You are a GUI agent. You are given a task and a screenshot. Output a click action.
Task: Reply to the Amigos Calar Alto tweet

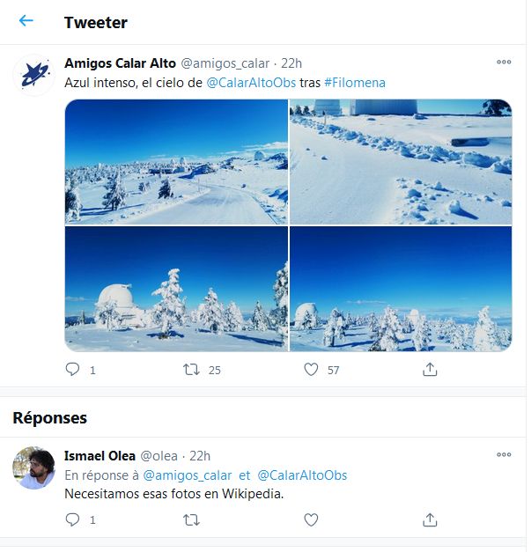(x=73, y=370)
